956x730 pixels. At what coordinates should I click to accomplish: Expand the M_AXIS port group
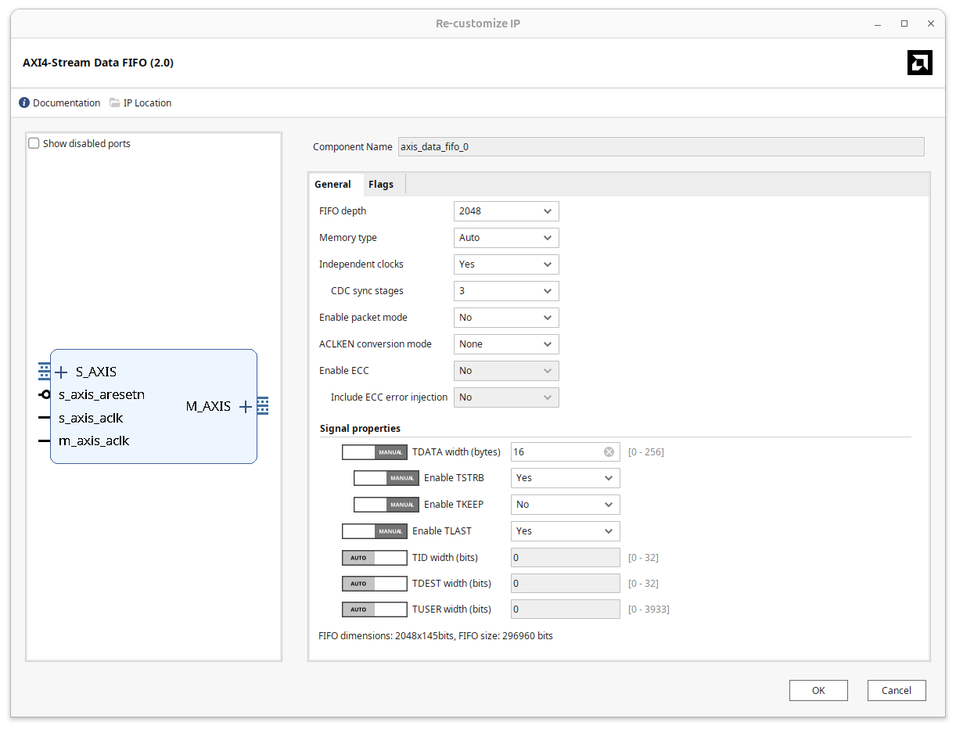click(x=245, y=406)
